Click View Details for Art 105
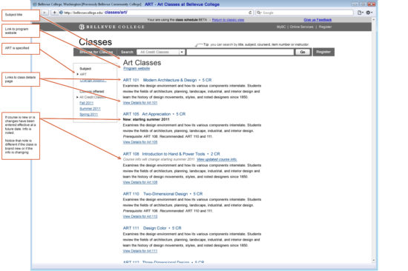Image resolution: width=408 pixels, height=271 pixels. 140,142
